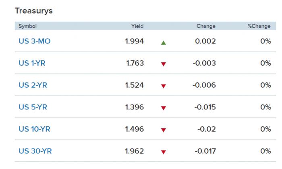Click the Yield column header
This screenshot has height=169, width=282.
click(x=137, y=26)
